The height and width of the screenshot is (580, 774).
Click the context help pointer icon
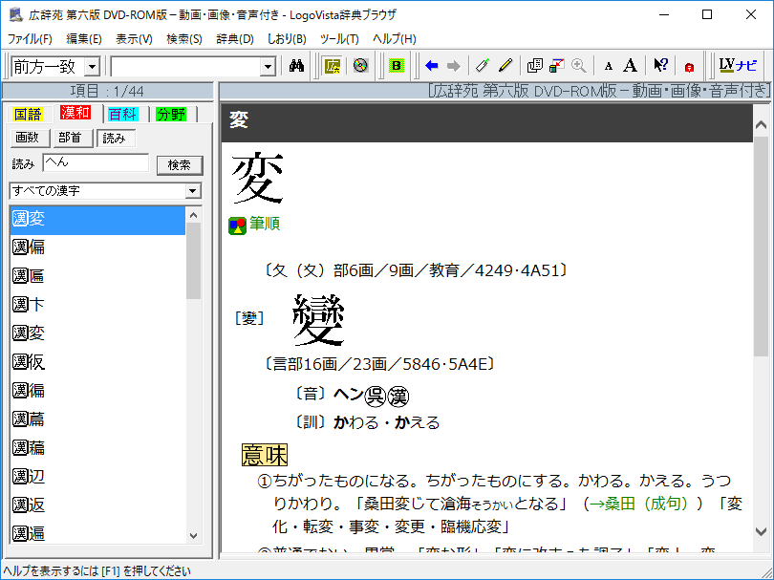(x=660, y=66)
